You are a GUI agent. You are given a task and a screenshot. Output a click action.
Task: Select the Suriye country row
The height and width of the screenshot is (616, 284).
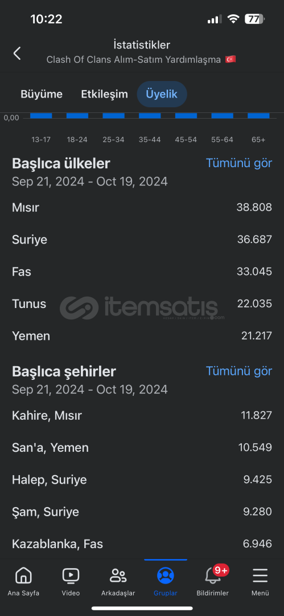pos(142,240)
